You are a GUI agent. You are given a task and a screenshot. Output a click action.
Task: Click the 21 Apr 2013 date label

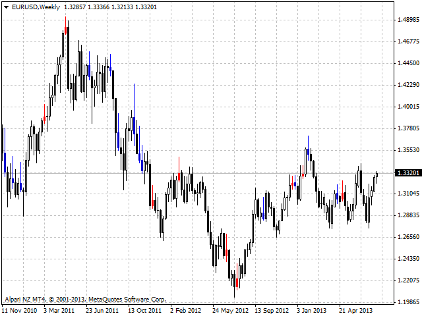[x=355, y=310]
